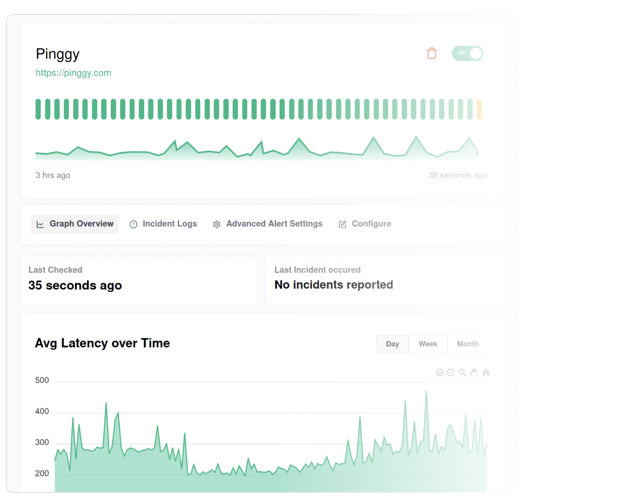Zoom in on latency chart
The width and height of the screenshot is (630, 496).
[440, 372]
